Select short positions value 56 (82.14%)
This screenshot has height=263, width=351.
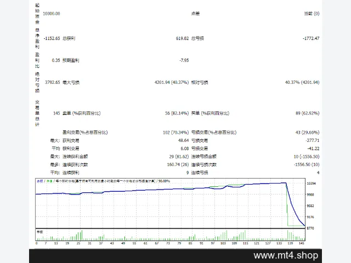click(x=177, y=113)
